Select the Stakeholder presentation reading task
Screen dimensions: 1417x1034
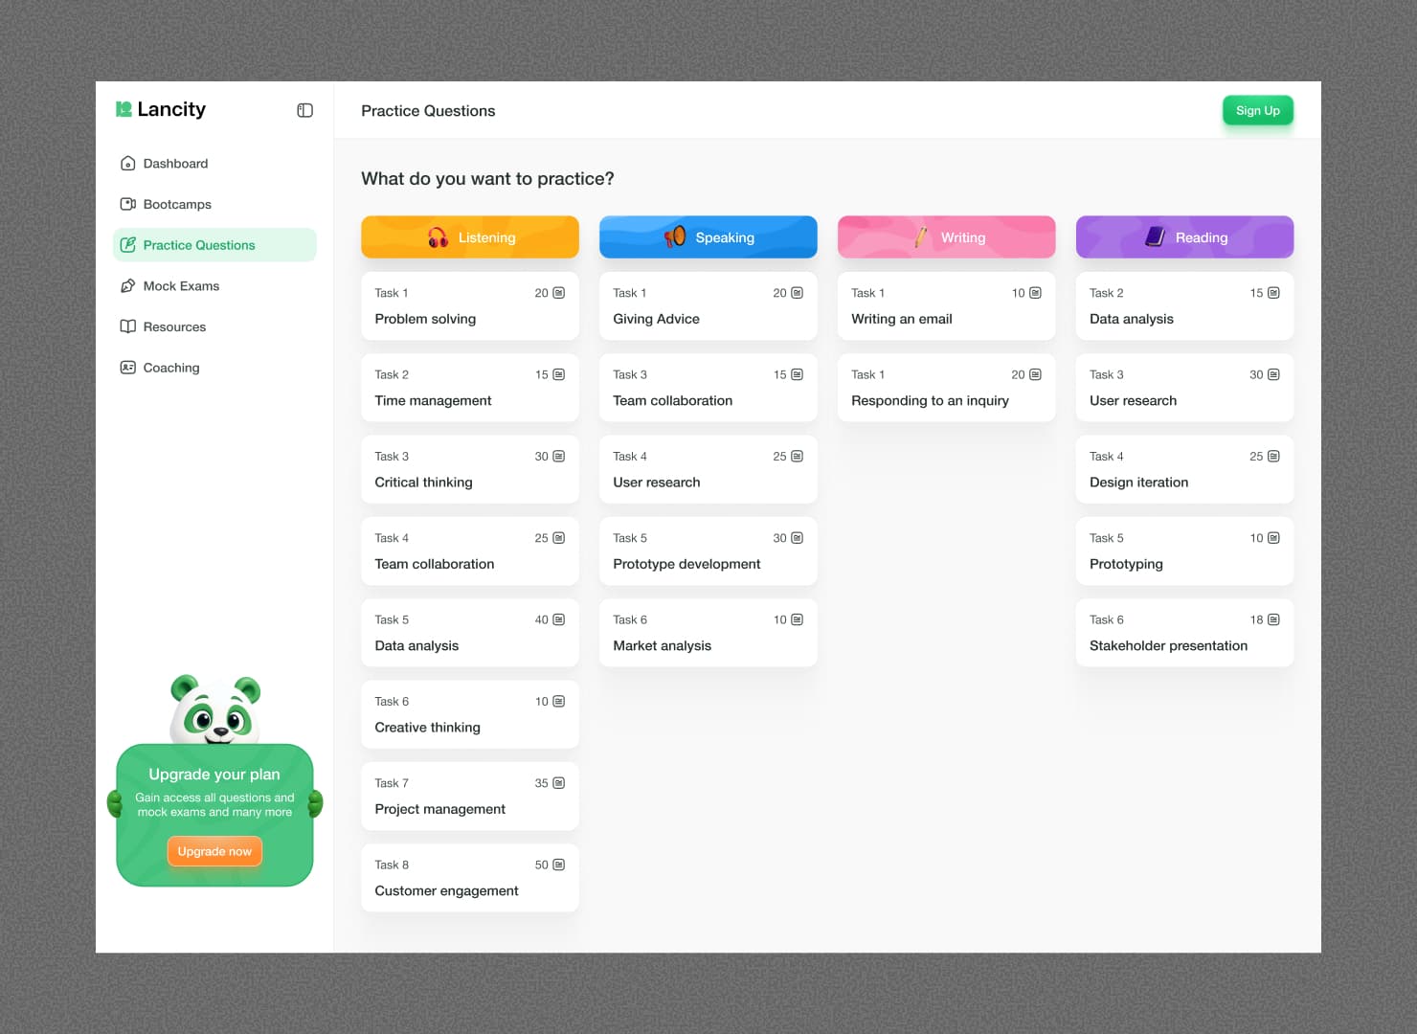tap(1184, 633)
